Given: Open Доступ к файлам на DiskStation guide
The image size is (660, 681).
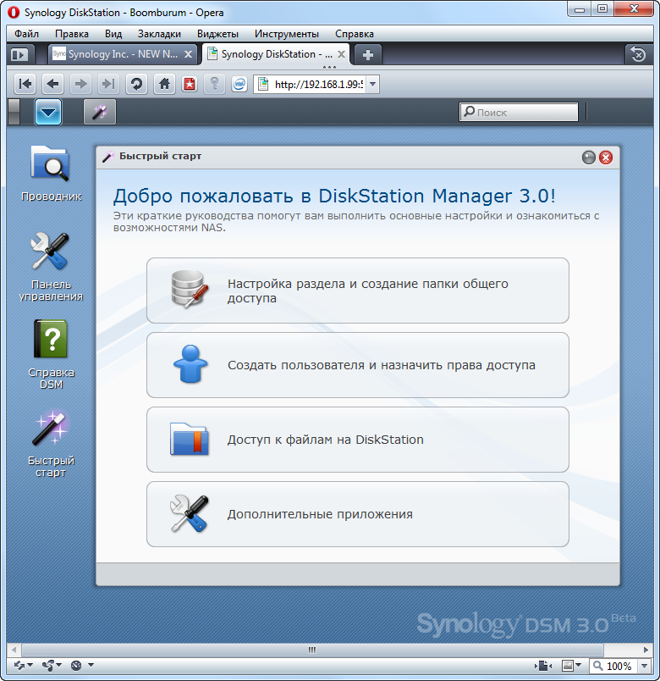Looking at the screenshot, I should point(358,440).
